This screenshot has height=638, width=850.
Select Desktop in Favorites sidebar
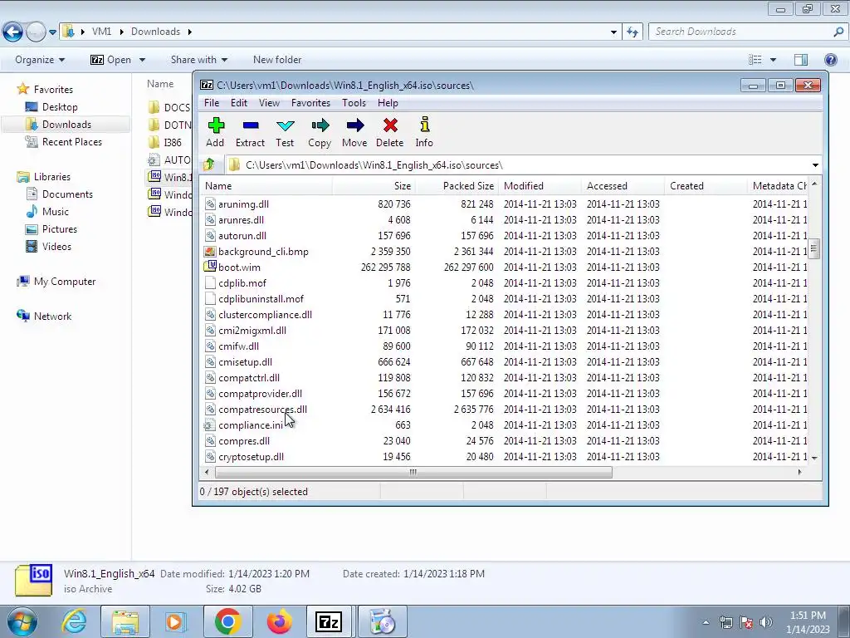coord(60,107)
